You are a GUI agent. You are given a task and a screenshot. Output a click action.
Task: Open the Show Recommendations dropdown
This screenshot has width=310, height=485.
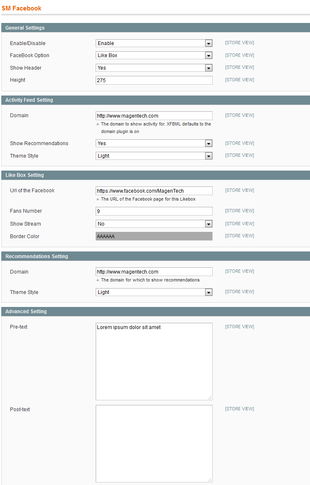point(154,143)
